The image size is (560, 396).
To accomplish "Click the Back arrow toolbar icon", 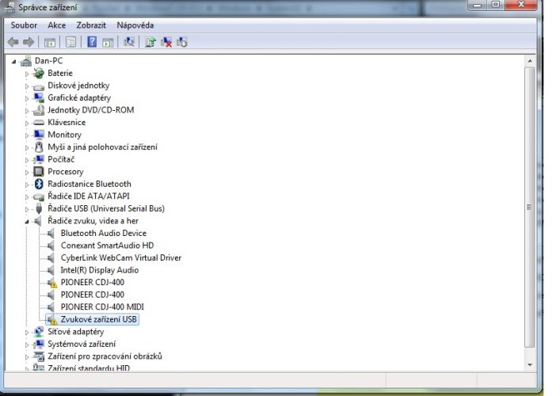I will 13,42.
